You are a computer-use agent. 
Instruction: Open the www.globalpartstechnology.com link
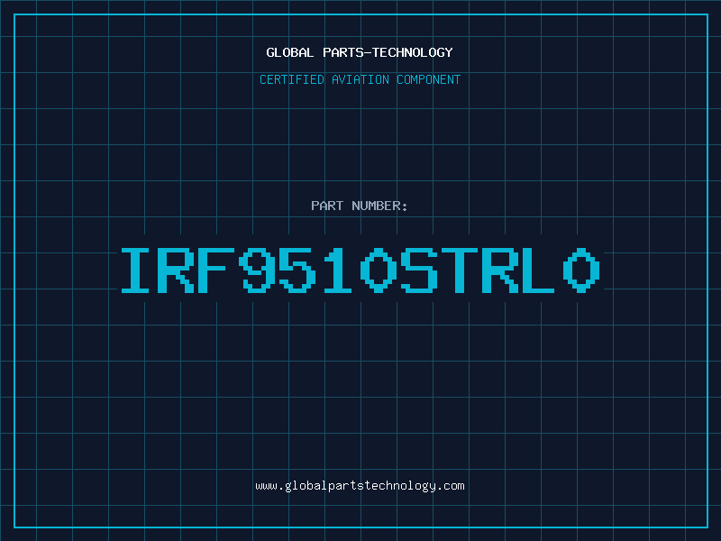tap(360, 486)
